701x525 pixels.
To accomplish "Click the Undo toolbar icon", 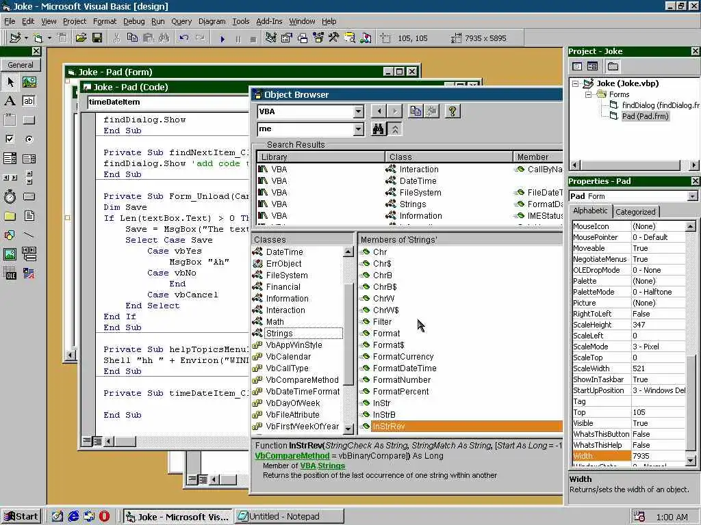I will click(183, 38).
